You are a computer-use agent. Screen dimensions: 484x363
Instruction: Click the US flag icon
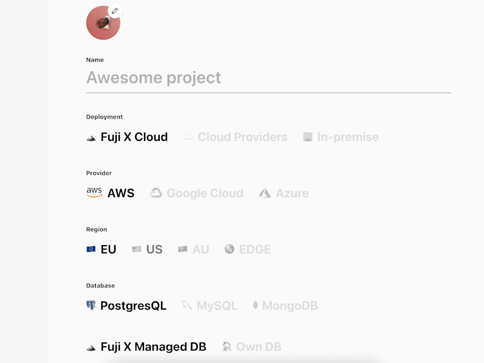[137, 249]
